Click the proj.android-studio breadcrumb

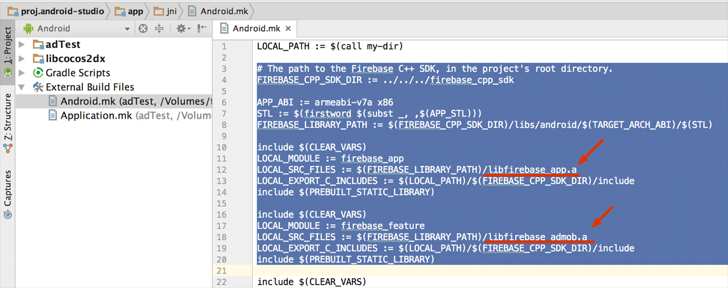click(56, 11)
